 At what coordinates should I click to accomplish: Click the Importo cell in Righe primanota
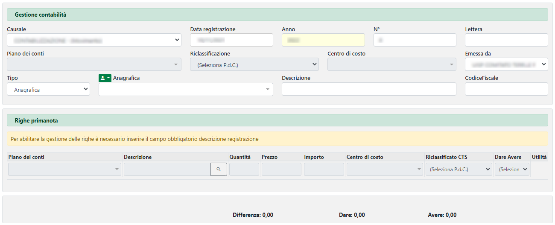tap(324, 169)
